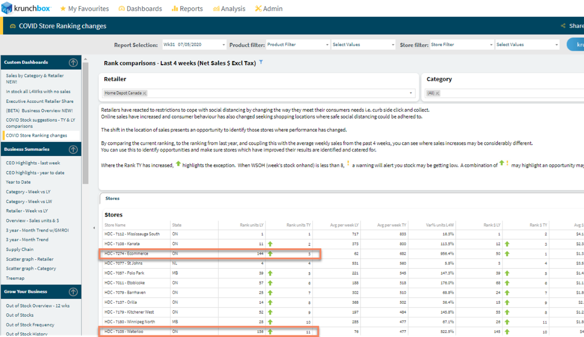Click the krunchbox logo

[26, 8]
